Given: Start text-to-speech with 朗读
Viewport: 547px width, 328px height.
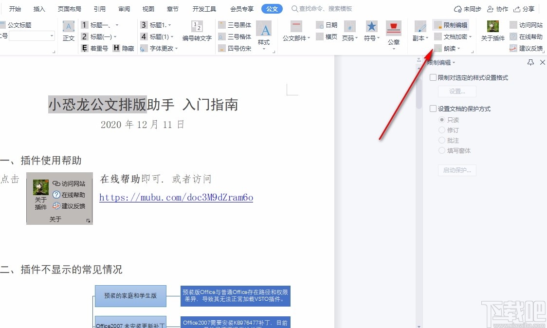Looking at the screenshot, I should click(450, 48).
